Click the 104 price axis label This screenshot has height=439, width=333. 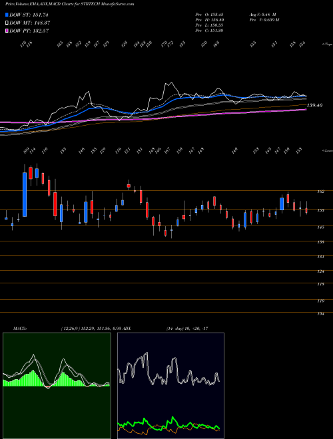[x=321, y=314]
